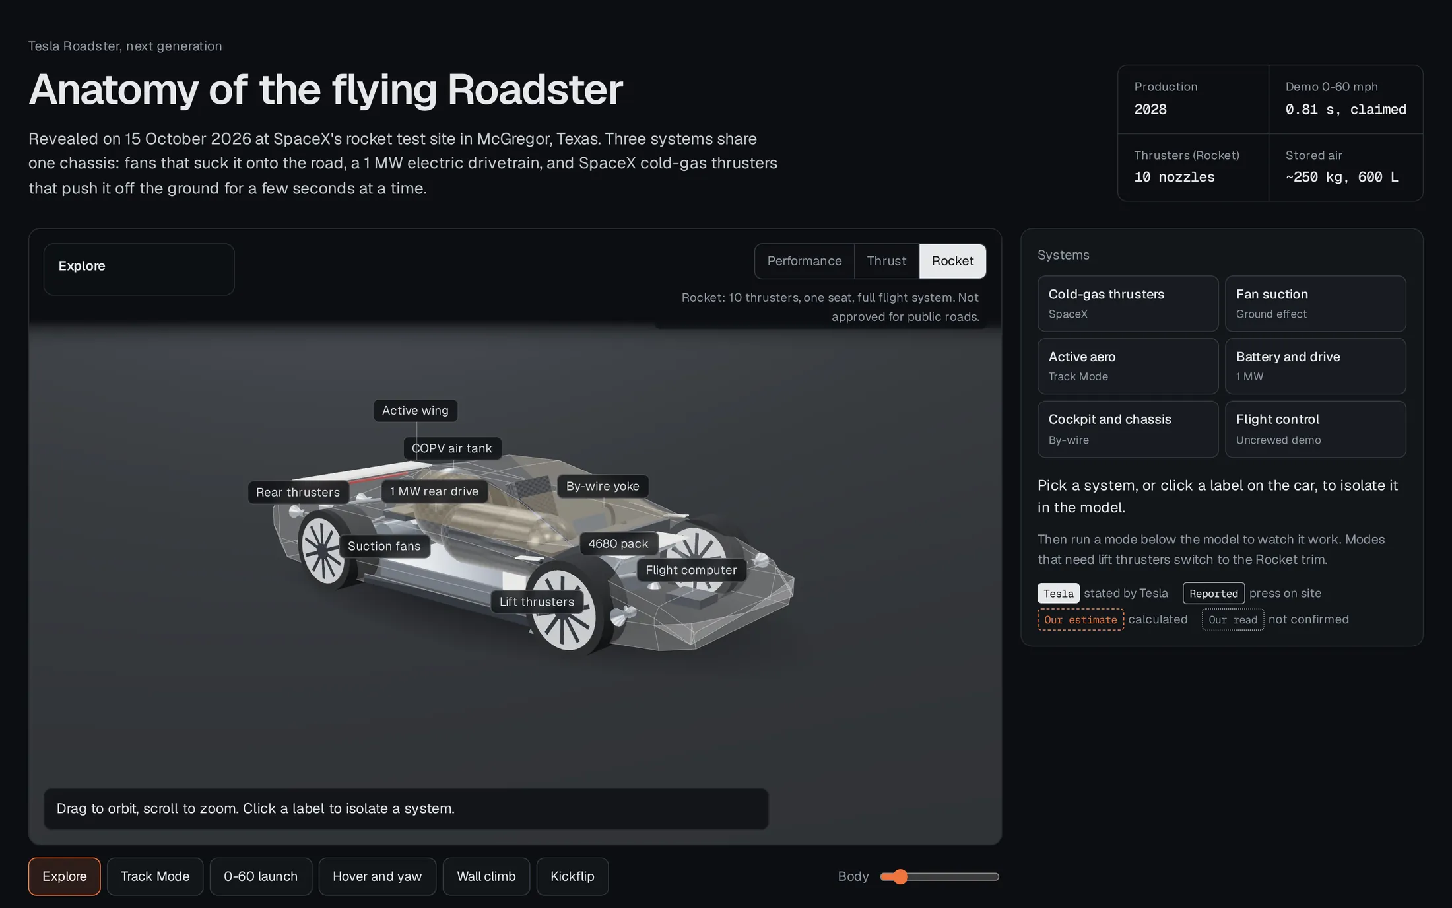Click the Anatomy of the flying Roadster title
Image resolution: width=1452 pixels, height=908 pixels.
click(326, 89)
